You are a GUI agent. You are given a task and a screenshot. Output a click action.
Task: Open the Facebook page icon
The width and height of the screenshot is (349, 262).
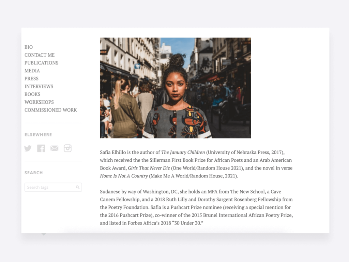(41, 148)
